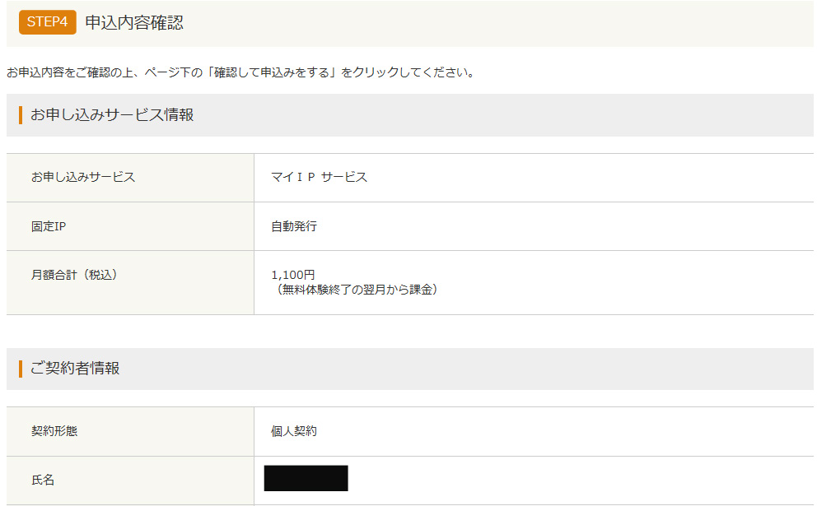Screen dimensions: 817x506
Task: Click the 個人契約 value
Action: click(294, 431)
